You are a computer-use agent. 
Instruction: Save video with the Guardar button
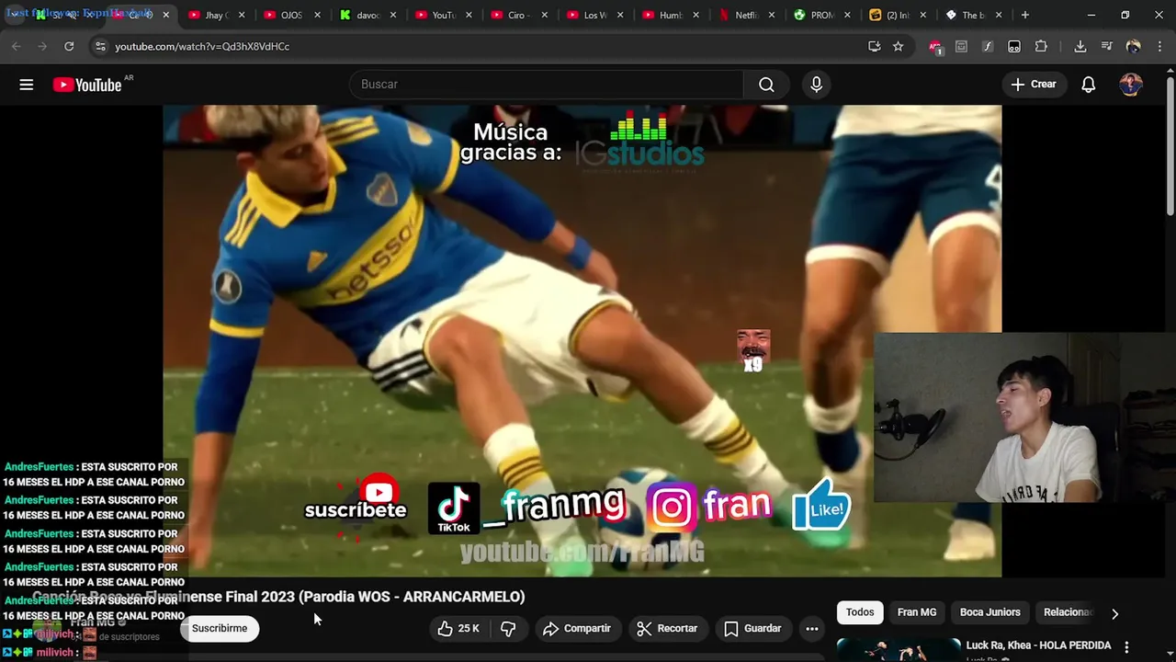(x=752, y=629)
